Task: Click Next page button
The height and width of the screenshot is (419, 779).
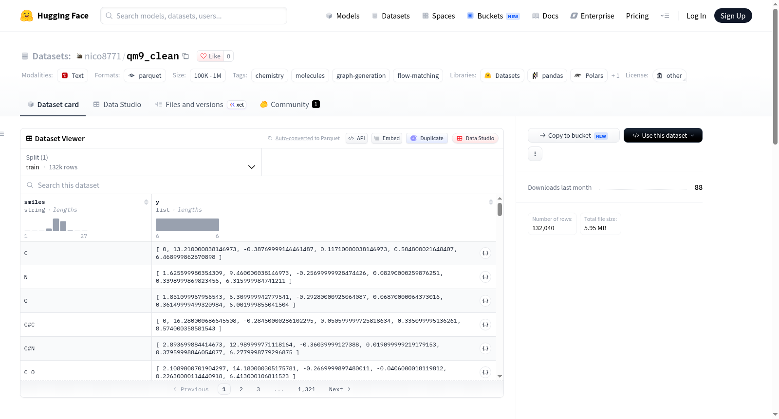Action: pyautogui.click(x=340, y=389)
